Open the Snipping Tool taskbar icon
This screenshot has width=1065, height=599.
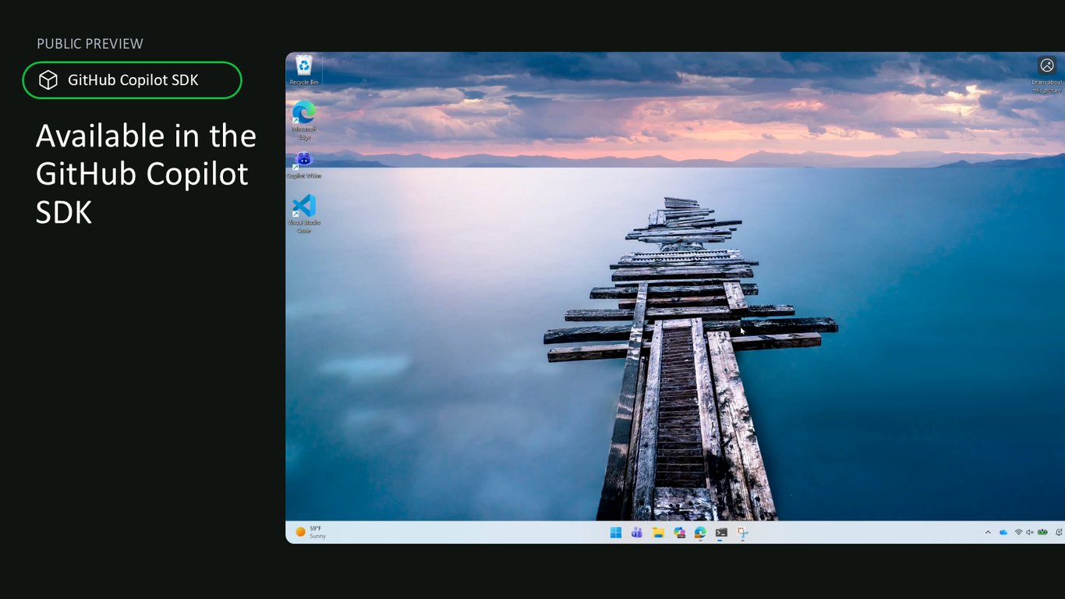pyautogui.click(x=743, y=533)
